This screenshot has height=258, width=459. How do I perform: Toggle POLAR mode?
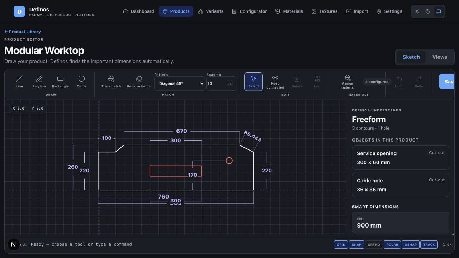(392, 244)
